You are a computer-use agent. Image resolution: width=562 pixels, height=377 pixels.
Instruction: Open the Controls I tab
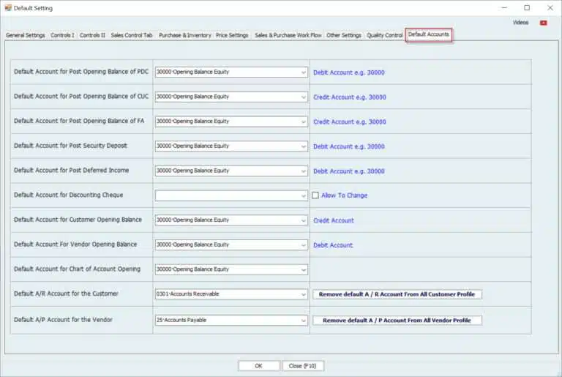coord(62,35)
